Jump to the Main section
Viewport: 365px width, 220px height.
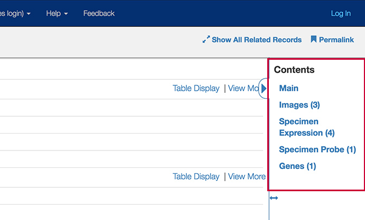(288, 88)
